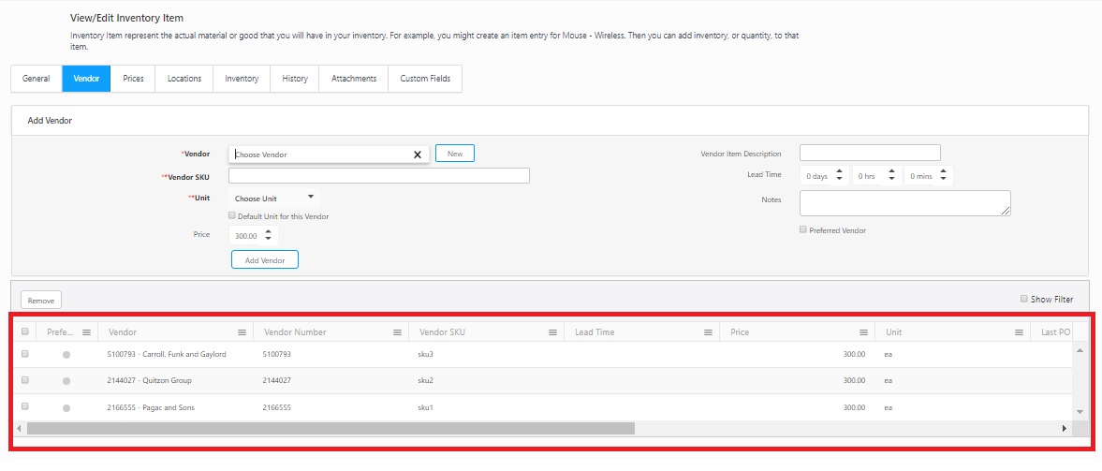Screen dimensions: 1102x471
Task: Open the Price column menu icon
Action: click(x=863, y=332)
